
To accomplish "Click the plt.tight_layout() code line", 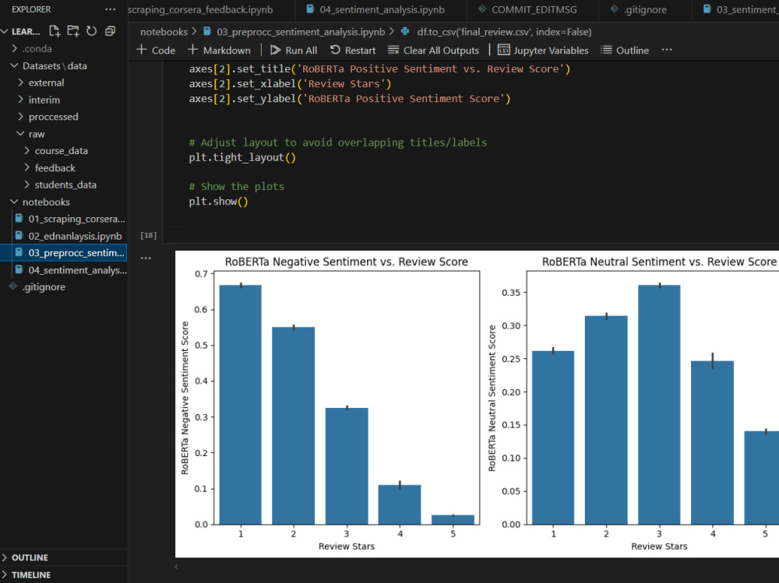I will point(242,157).
